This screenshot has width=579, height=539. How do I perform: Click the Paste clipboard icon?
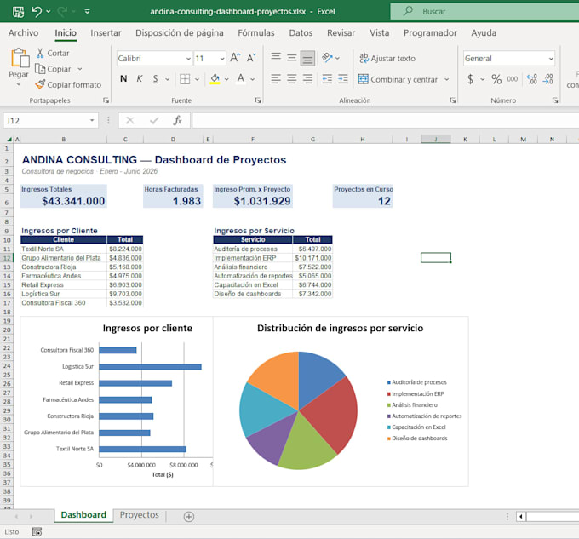[20, 58]
